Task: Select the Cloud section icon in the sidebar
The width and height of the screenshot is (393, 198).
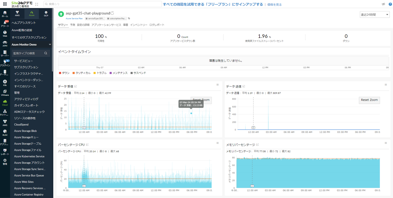Action: (x=4, y=102)
